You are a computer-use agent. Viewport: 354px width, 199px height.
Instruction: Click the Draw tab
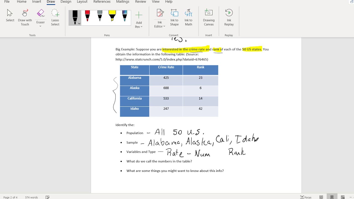point(51,2)
